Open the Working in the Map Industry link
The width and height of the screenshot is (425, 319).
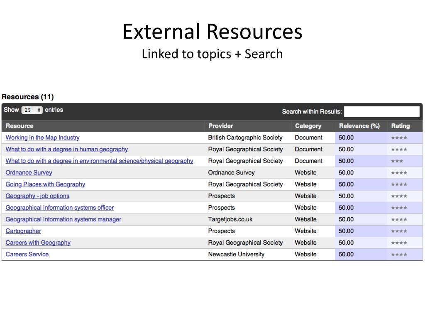[43, 137]
